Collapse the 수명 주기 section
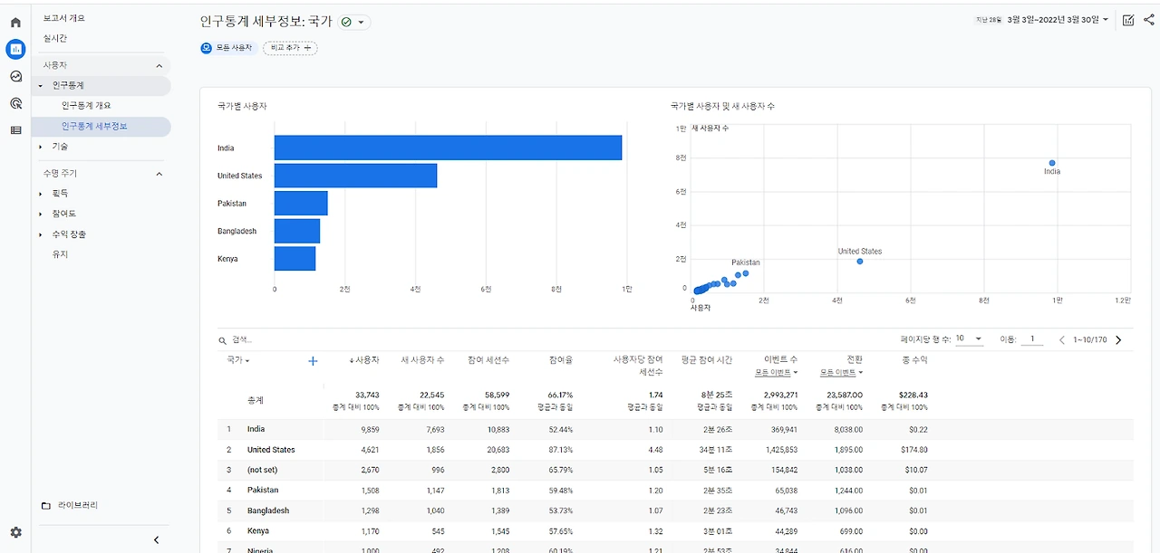Screen dimensions: 1160x553 click(159, 174)
